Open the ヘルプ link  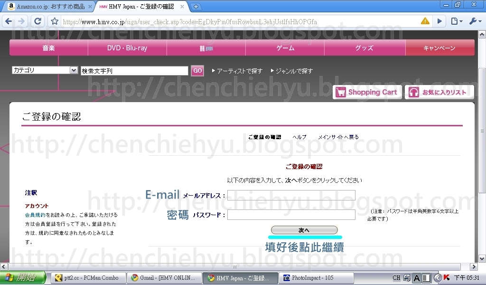point(299,137)
